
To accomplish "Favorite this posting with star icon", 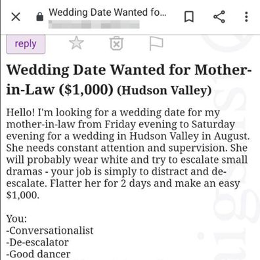I will (x=76, y=43).
